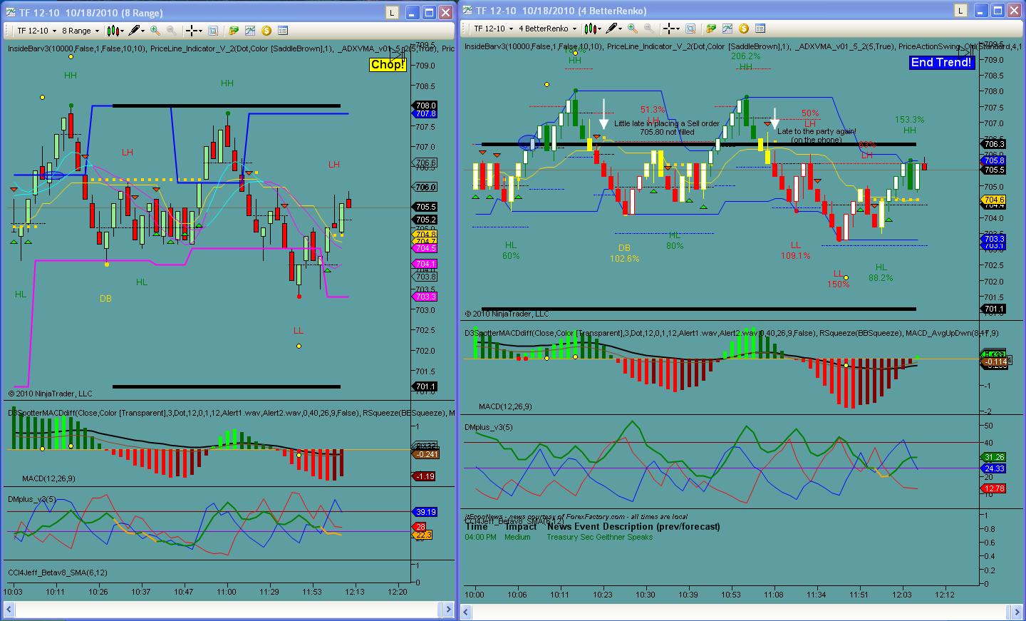Screen dimensions: 1026x621
Task: Click the blue 24.33 DMplus value marker
Action: 994,468
